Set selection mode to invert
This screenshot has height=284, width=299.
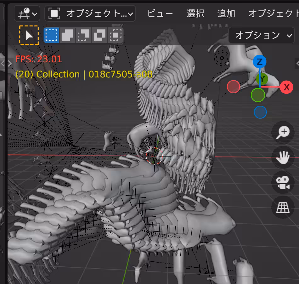point(99,35)
